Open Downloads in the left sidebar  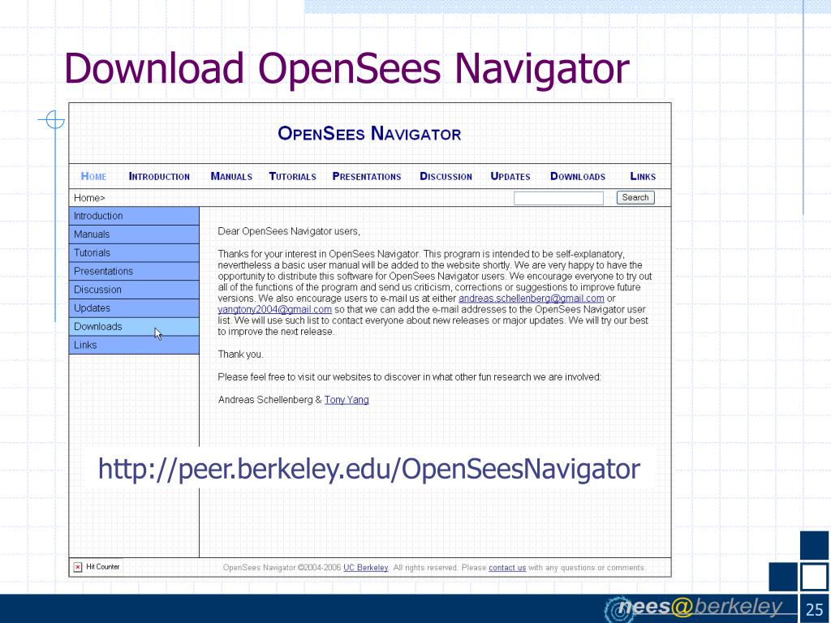[134, 327]
